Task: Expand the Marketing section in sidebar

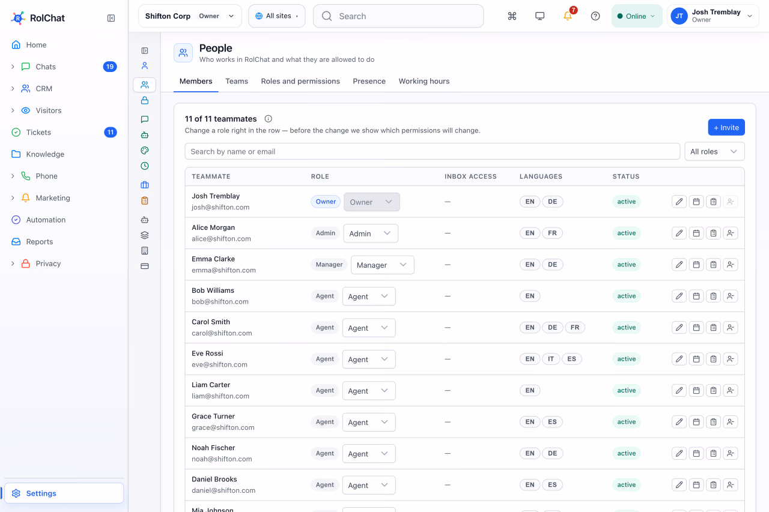Action: [13, 198]
